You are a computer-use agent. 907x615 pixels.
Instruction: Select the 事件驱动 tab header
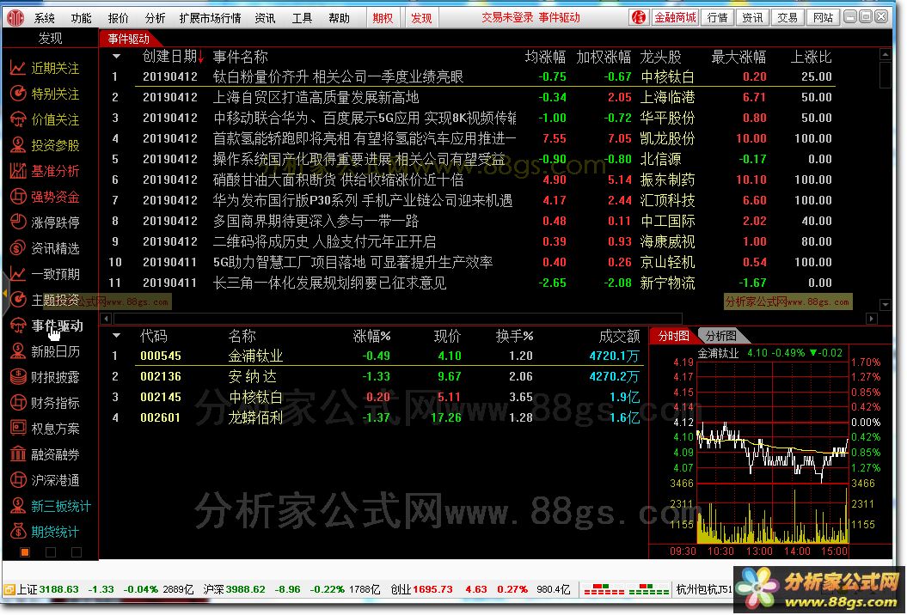128,39
